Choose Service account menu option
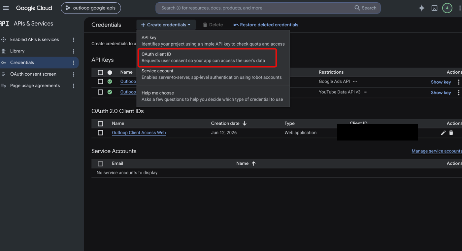The width and height of the screenshot is (462, 251). click(213, 74)
